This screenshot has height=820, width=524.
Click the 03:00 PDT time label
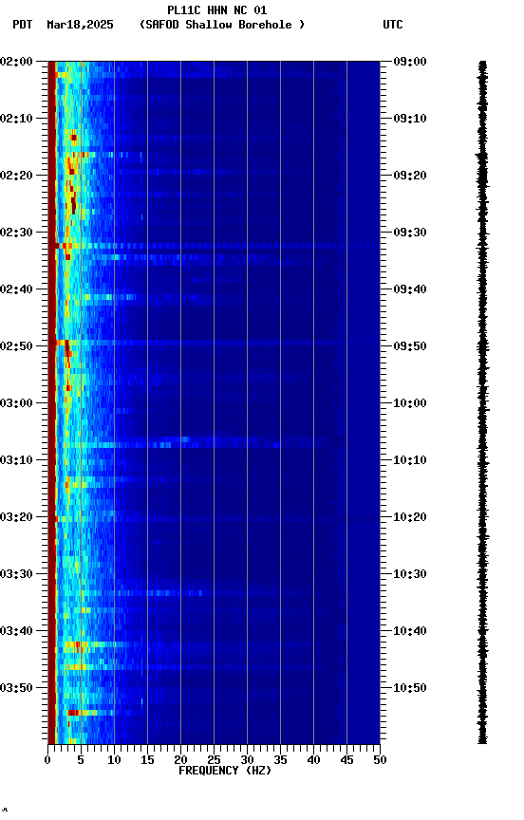16,403
